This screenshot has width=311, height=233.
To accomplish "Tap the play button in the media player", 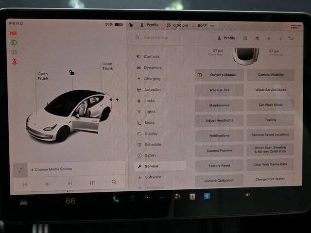I will click(47, 184).
